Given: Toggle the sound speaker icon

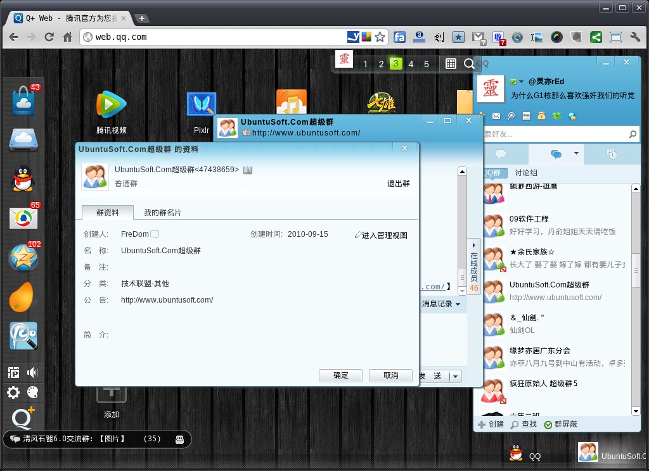Looking at the screenshot, I should 32,373.
